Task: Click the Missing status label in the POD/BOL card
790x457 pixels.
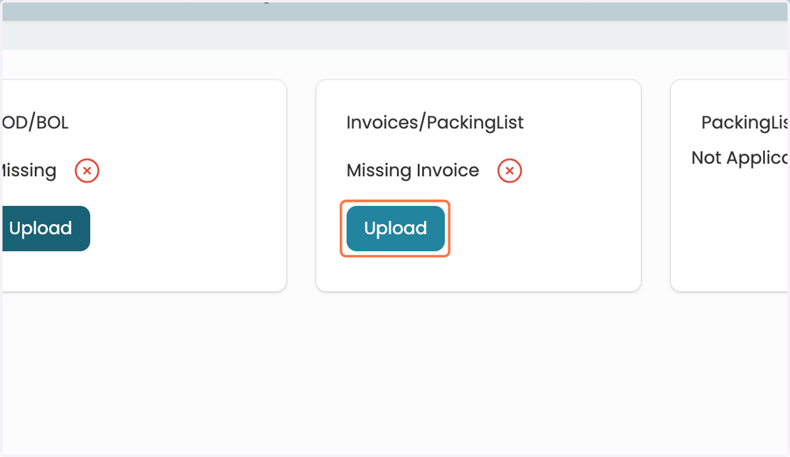Action: [x=28, y=170]
